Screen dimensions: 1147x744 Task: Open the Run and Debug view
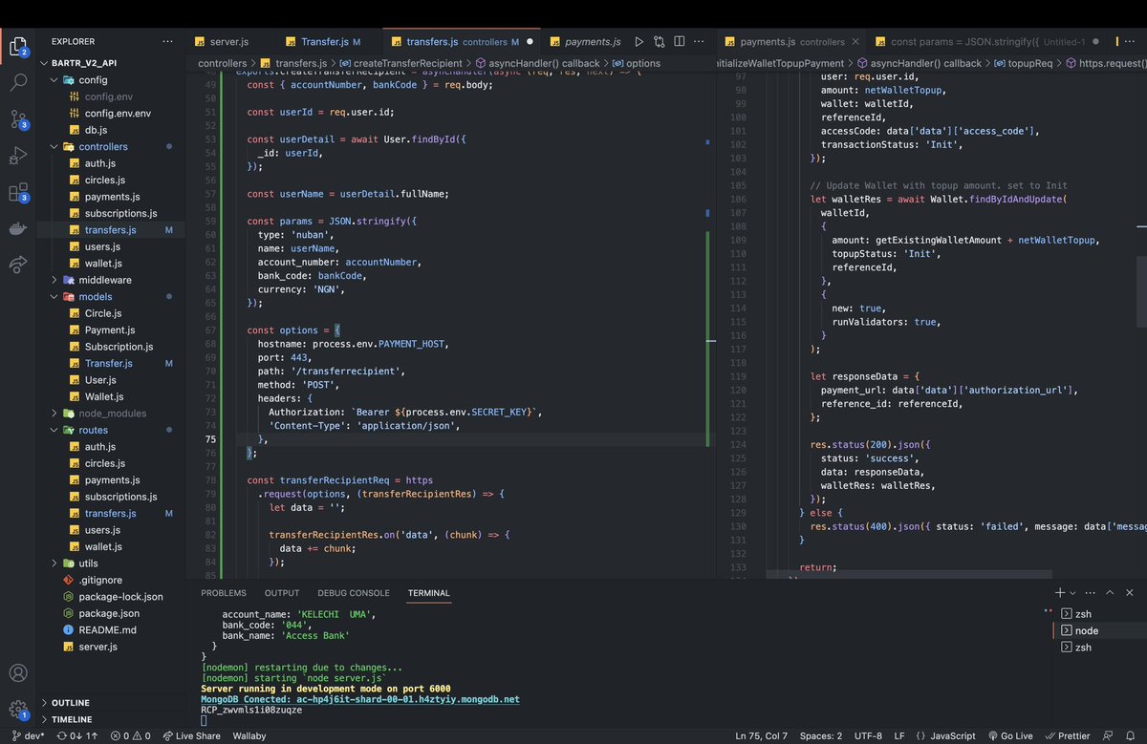[18, 156]
